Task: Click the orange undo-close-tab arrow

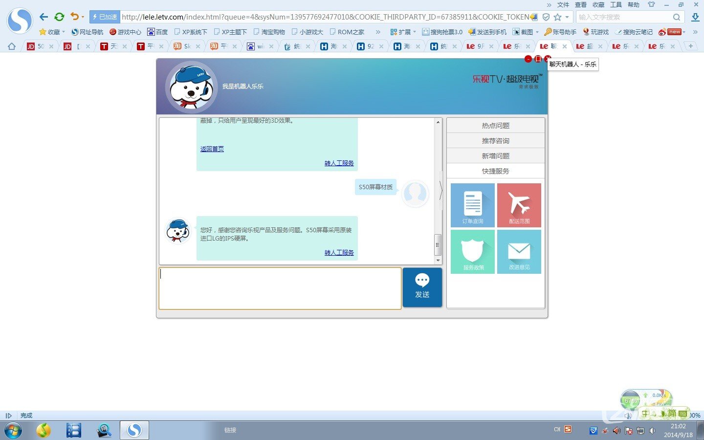Action: (74, 17)
